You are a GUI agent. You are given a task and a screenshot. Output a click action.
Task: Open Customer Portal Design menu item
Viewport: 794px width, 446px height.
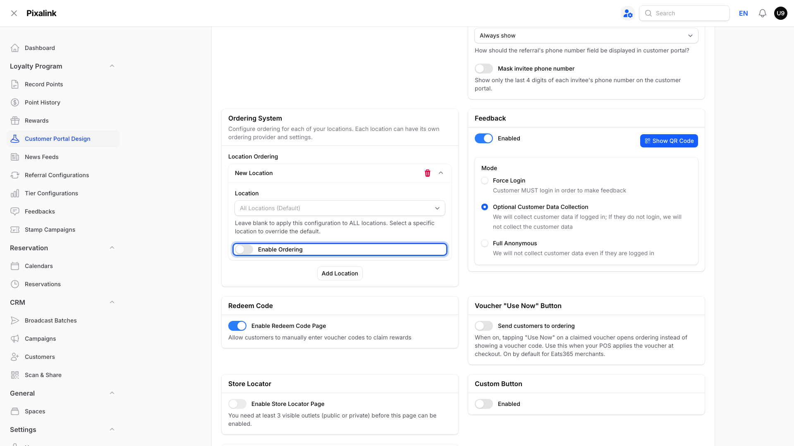63,139
